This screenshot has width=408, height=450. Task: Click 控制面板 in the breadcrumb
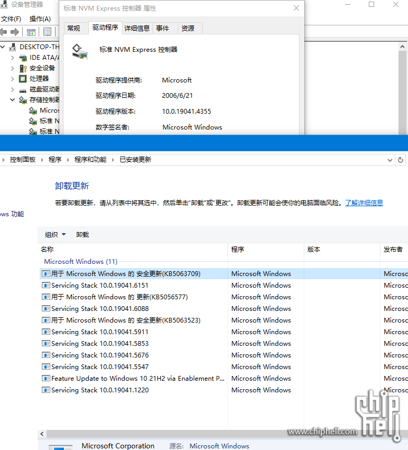23,160
